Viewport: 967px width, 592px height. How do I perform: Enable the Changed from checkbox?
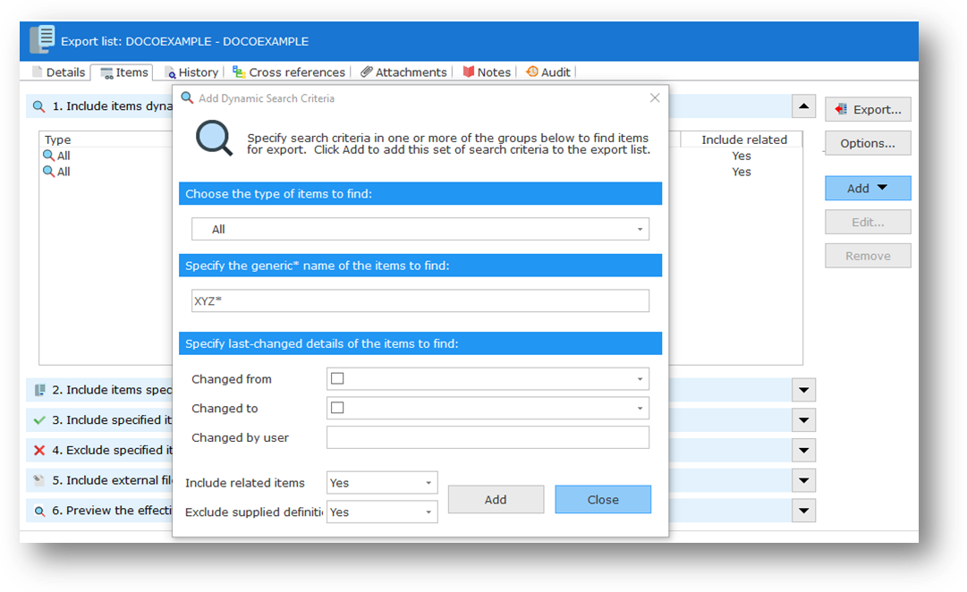tap(337, 378)
